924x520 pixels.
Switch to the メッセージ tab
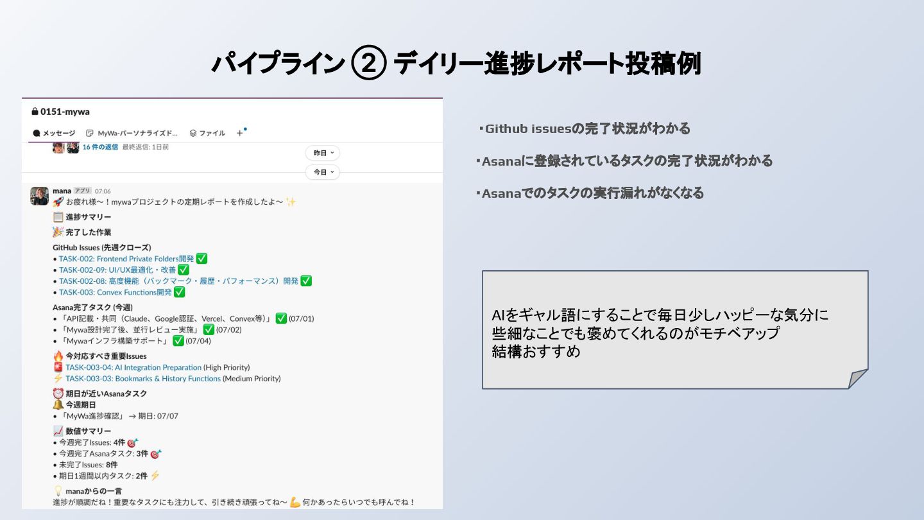click(54, 133)
